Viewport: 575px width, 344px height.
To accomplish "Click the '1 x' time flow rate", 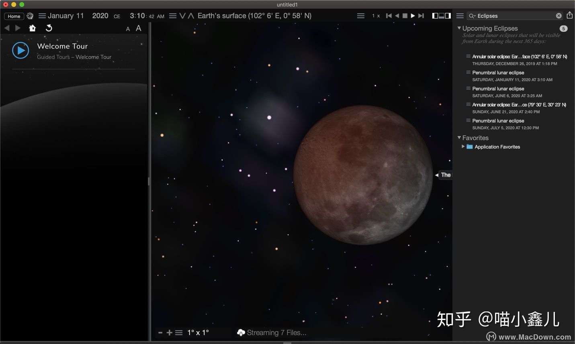I will 376,16.
